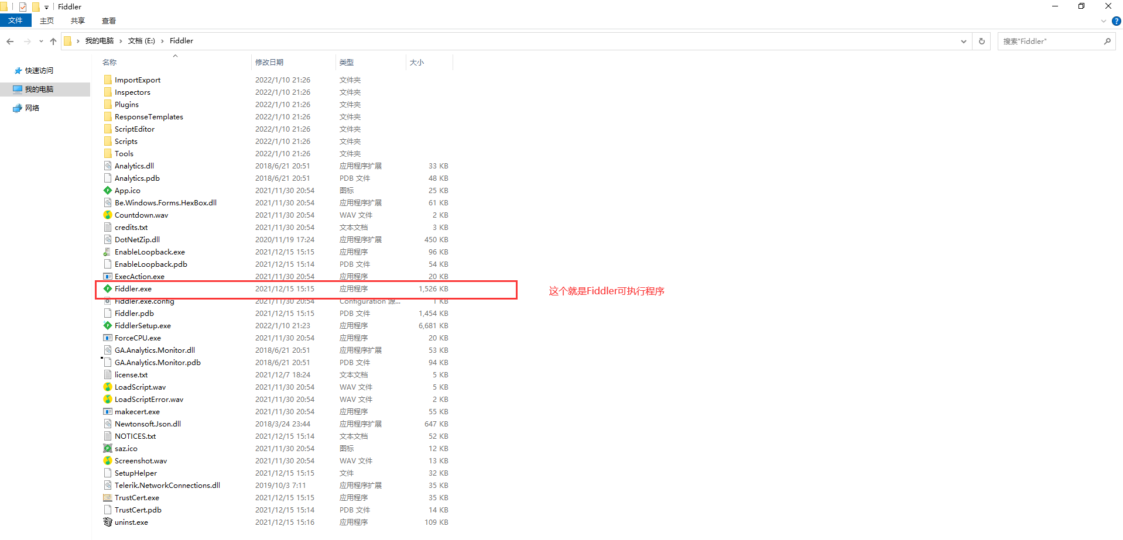This screenshot has height=540, width=1123.
Task: Sort files by 名称 column
Action: pos(109,62)
